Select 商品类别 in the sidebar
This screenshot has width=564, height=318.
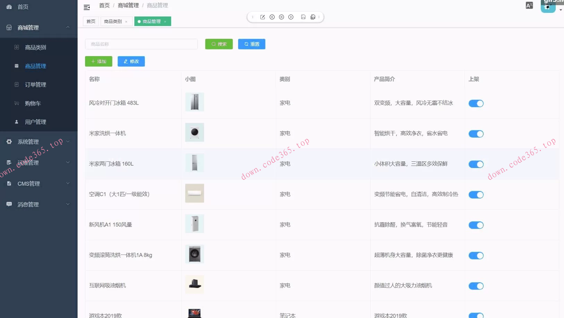click(x=35, y=47)
